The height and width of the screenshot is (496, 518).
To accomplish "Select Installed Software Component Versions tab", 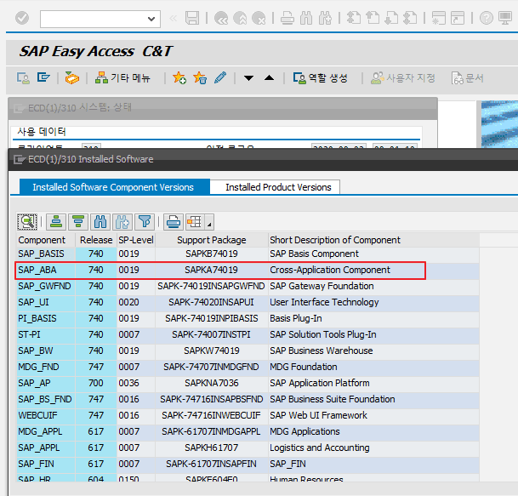I will click(x=113, y=187).
